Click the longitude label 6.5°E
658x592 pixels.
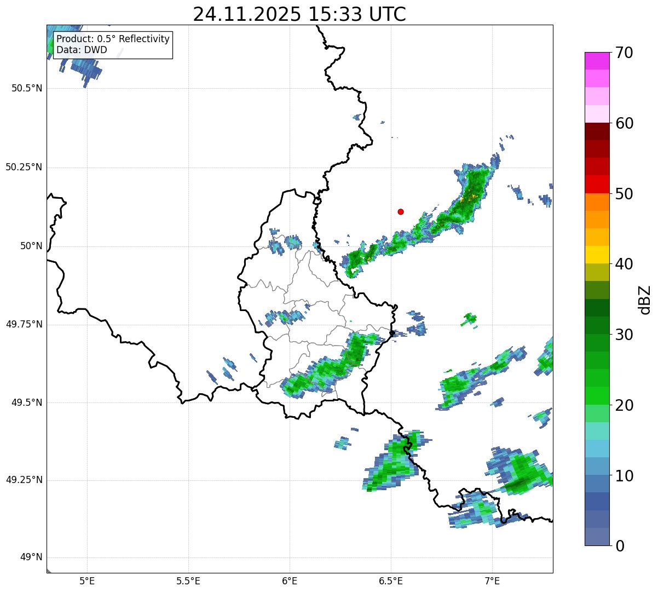tap(391, 580)
